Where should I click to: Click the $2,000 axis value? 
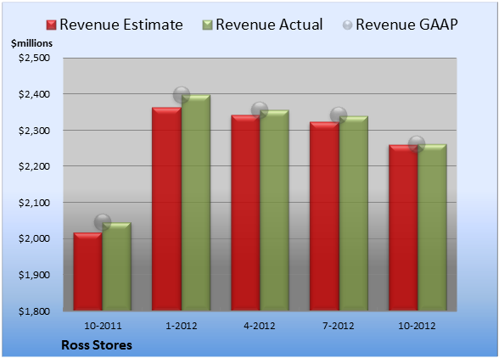[34, 238]
